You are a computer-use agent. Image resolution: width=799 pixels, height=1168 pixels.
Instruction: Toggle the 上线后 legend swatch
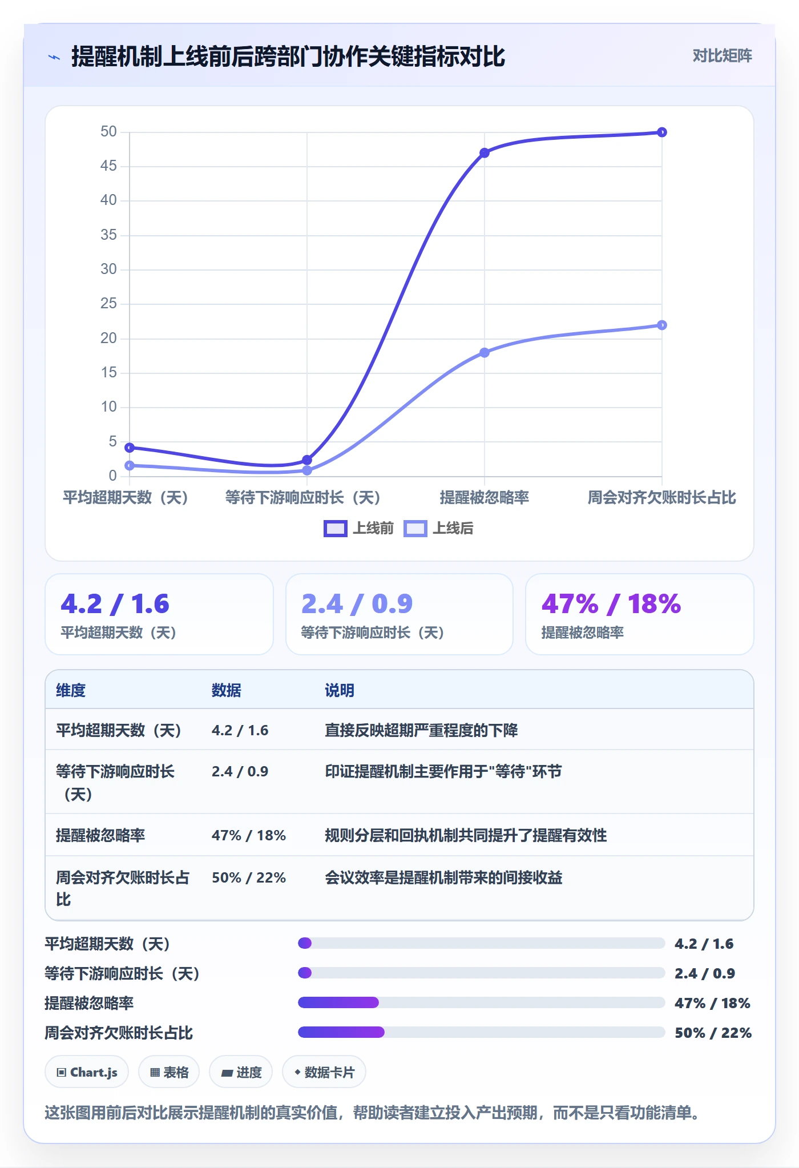click(x=415, y=529)
